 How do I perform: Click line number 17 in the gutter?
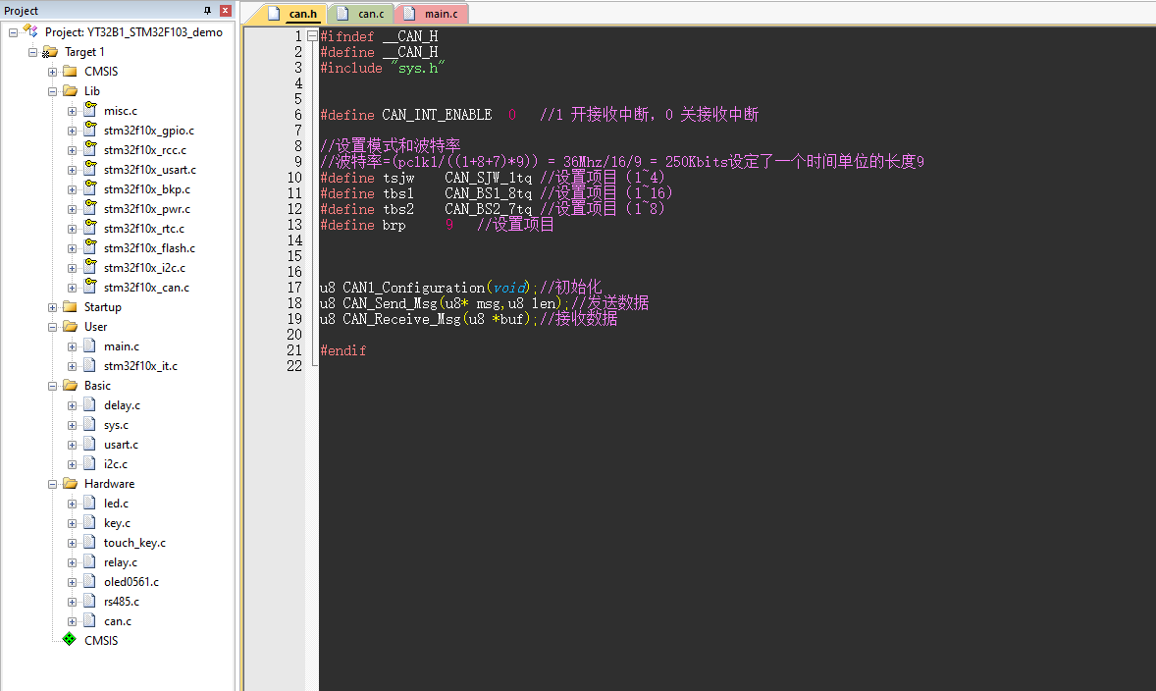(294, 288)
